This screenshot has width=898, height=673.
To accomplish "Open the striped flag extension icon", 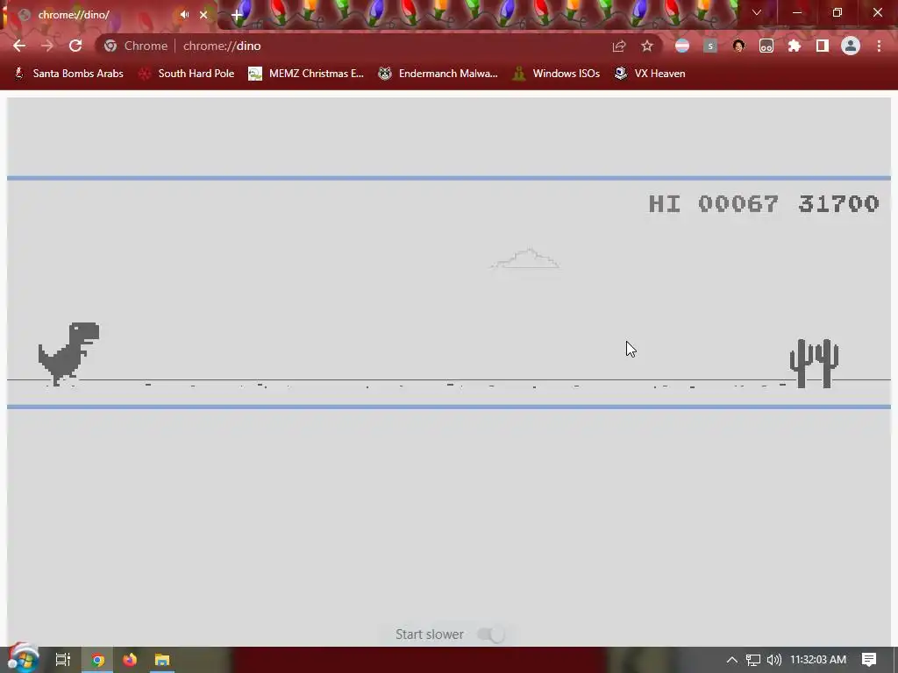I will click(681, 46).
